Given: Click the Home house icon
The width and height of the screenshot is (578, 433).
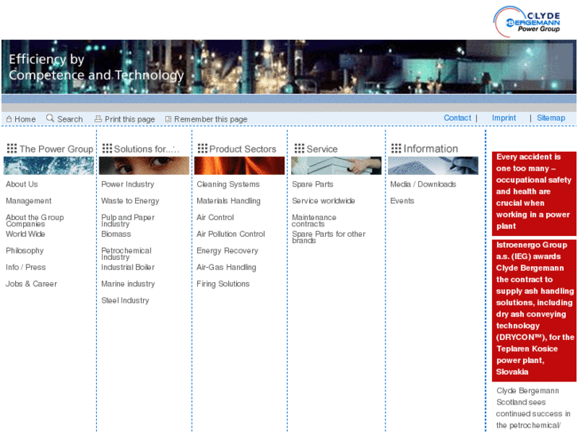Looking at the screenshot, I should point(10,119).
